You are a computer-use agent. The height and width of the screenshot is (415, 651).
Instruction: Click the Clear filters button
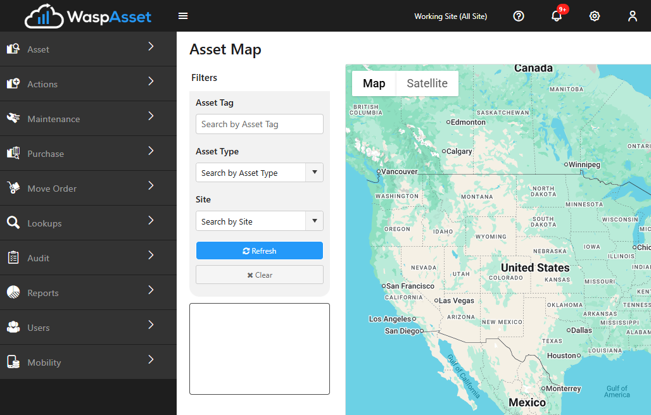pos(260,275)
